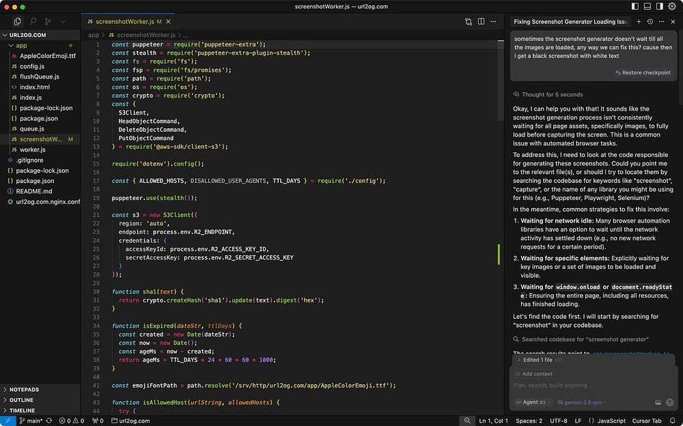Toggle the AI pane layout button
The height and width of the screenshot is (426, 683).
660,6
